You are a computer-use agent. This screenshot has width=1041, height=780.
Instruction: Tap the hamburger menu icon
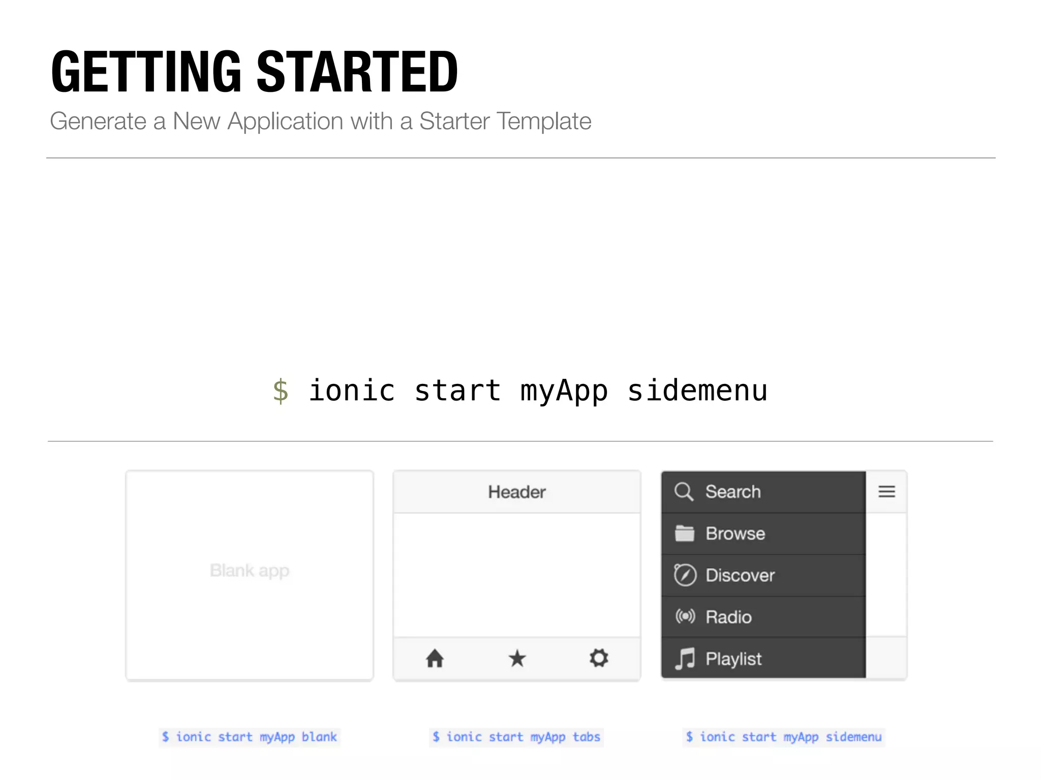(886, 492)
